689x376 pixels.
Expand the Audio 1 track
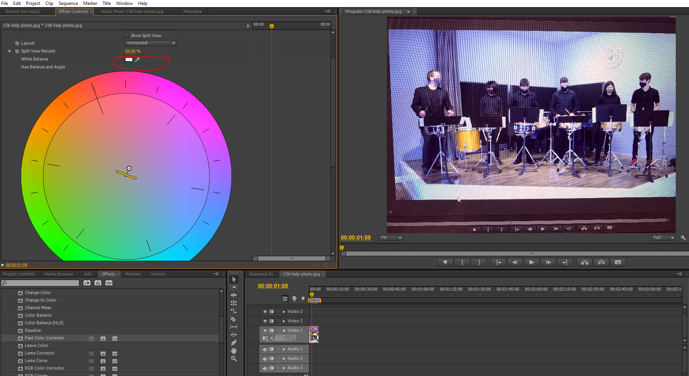(x=284, y=349)
